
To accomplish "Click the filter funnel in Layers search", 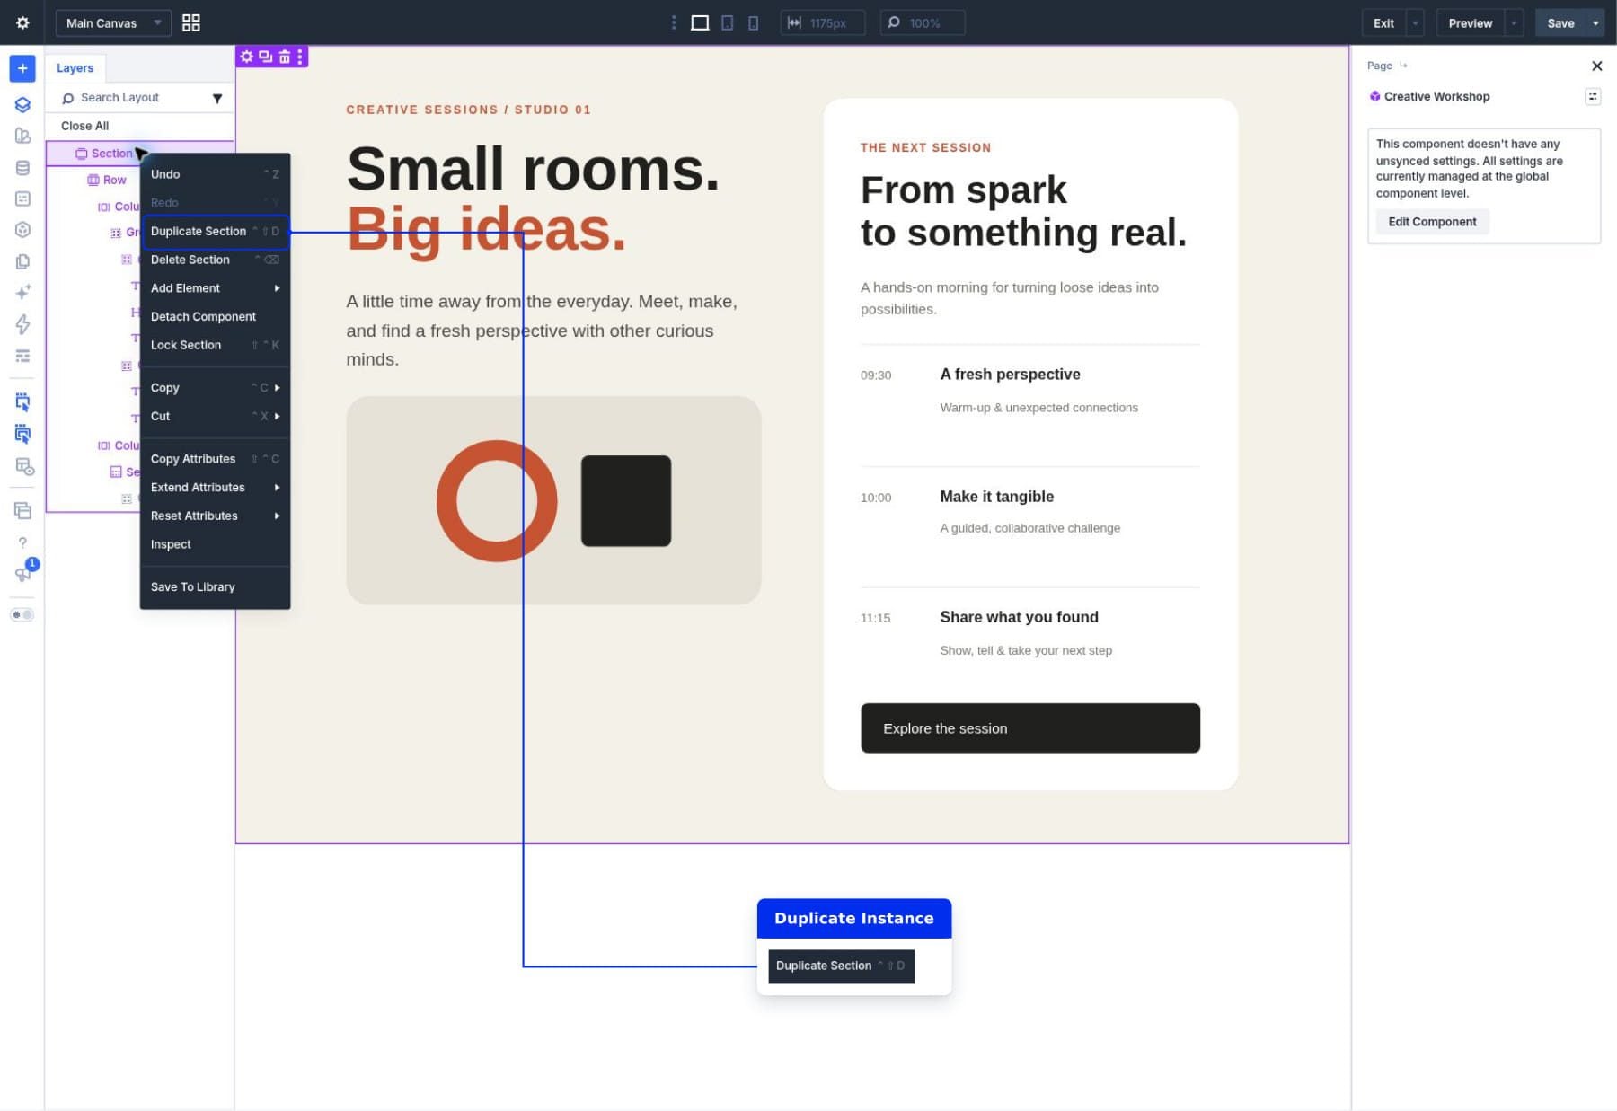I will point(216,98).
